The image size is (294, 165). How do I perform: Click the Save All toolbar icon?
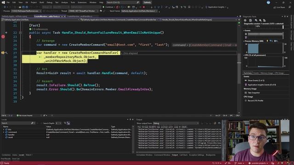coord(27,7)
